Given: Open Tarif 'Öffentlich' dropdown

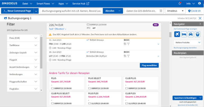Looking at the screenshot, I should (x=58, y=29).
